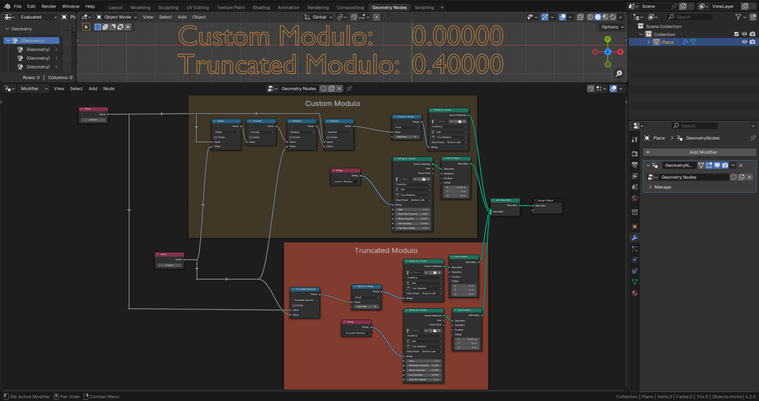759x401 pixels.
Task: Open the Object Constraints properties tab
Action: [x=634, y=271]
